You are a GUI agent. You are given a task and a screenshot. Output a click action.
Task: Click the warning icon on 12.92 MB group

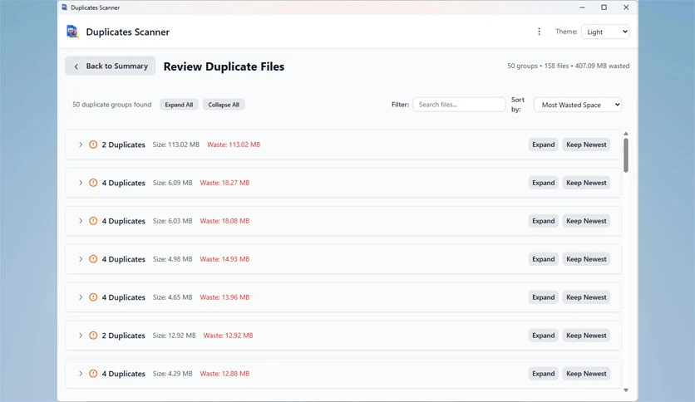click(x=93, y=336)
